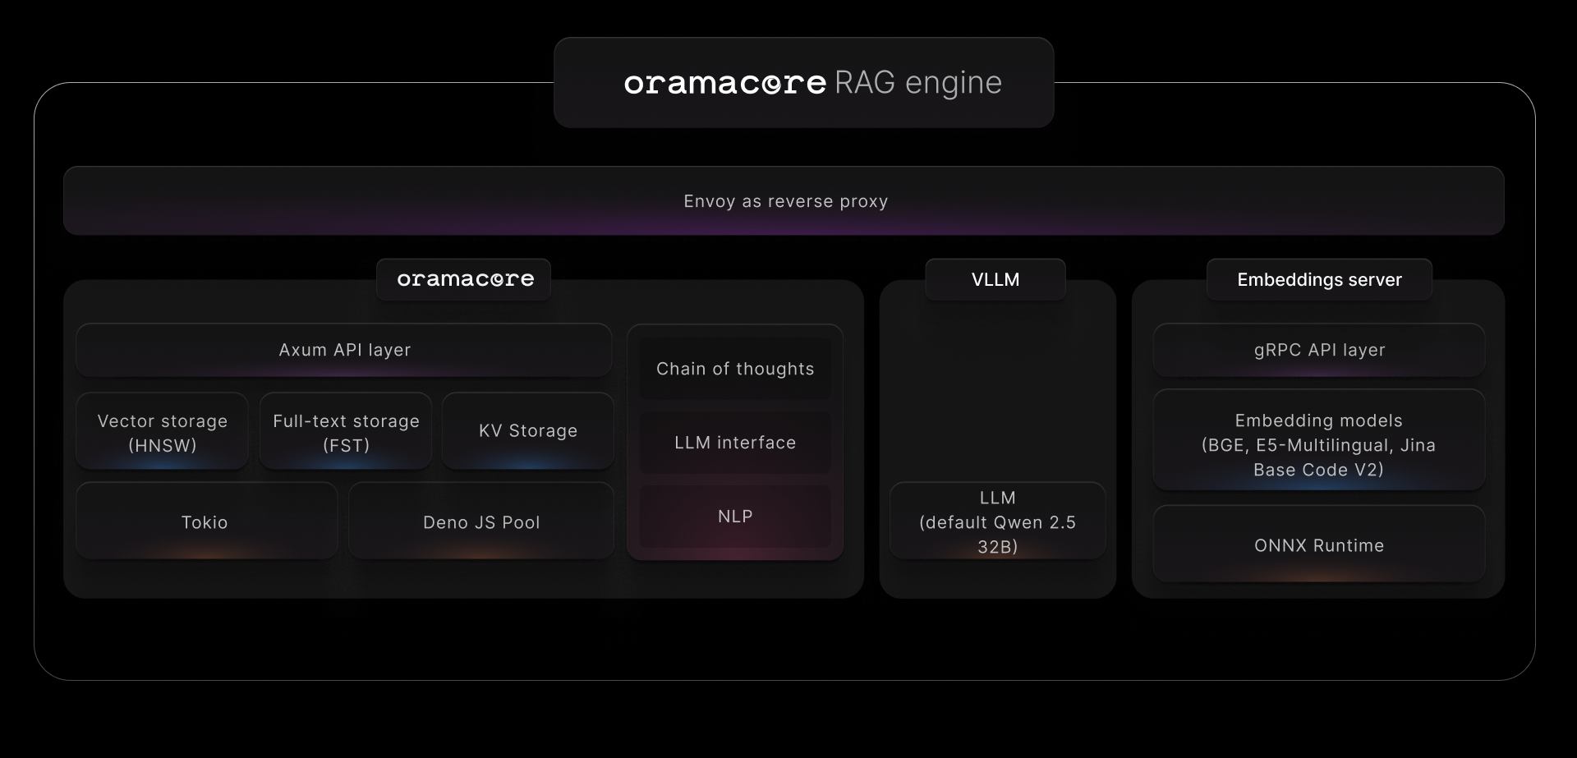Select the Embedding models block
Screen dimensions: 1577x758
tap(1319, 441)
